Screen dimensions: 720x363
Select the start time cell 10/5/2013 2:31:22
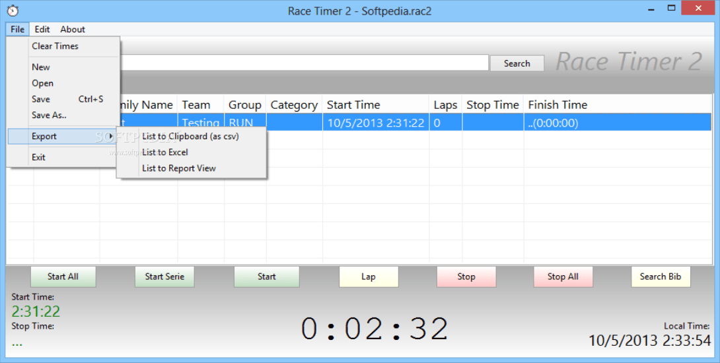(x=376, y=123)
